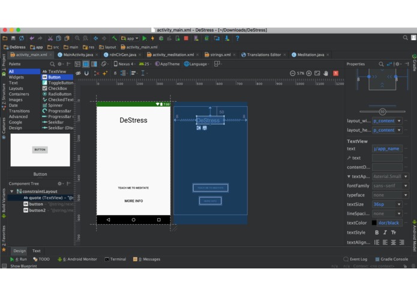The image size is (417, 296).
Task: Collapse the constraintLayout tree node
Action: coord(12,191)
